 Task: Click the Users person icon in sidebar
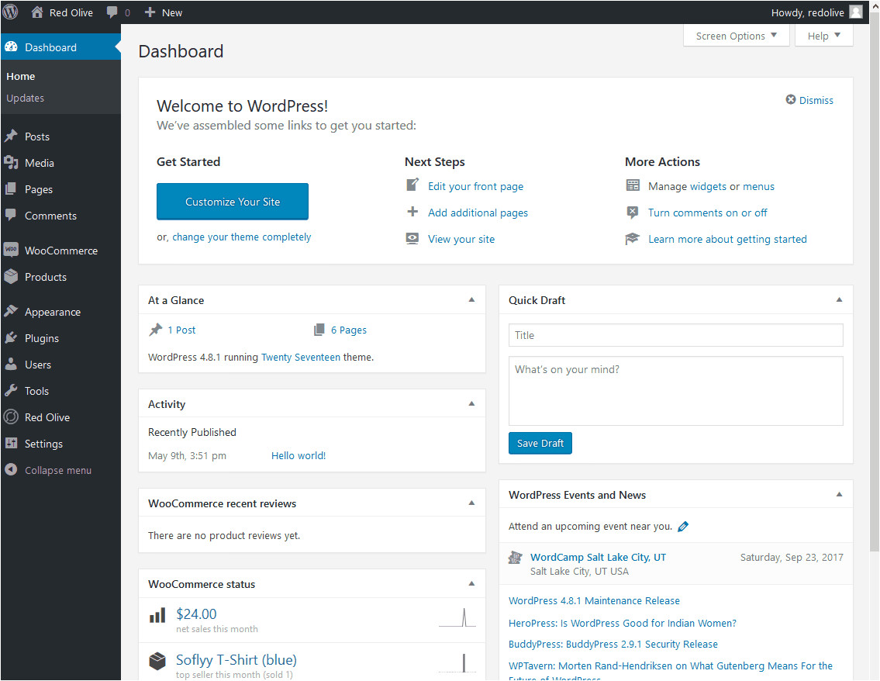[11, 364]
